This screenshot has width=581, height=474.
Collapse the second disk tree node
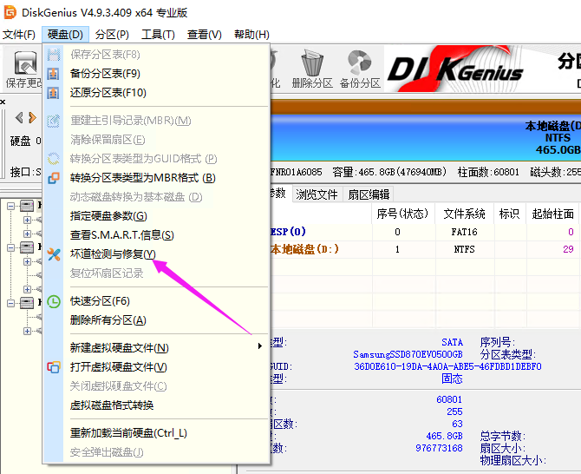(10, 247)
